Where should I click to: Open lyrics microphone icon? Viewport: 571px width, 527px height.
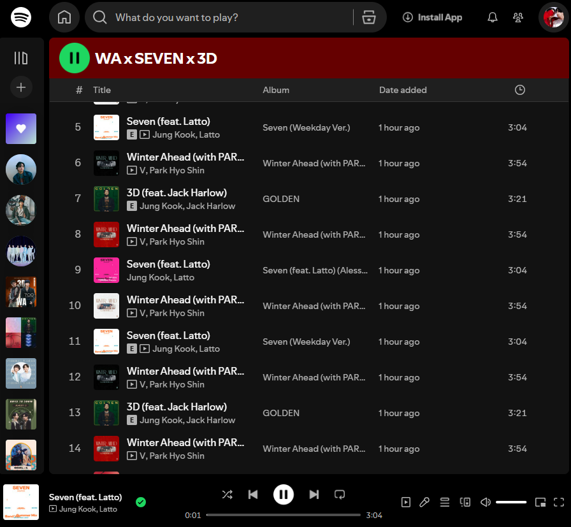pyautogui.click(x=424, y=502)
